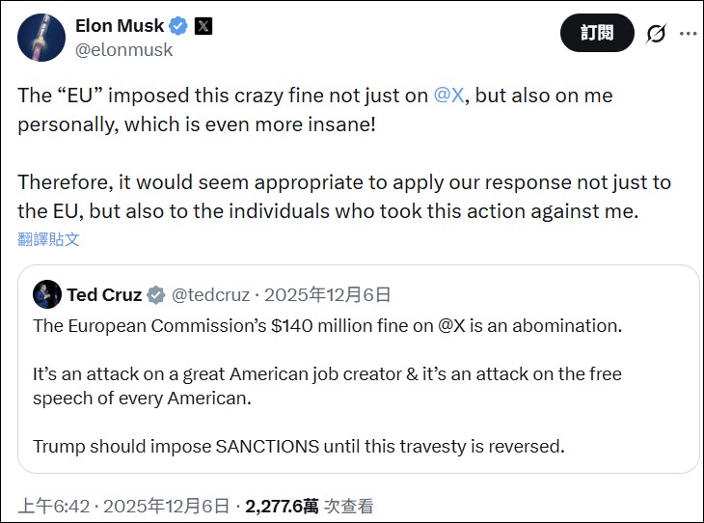Click the X affiliation badge beside the name

click(x=203, y=26)
